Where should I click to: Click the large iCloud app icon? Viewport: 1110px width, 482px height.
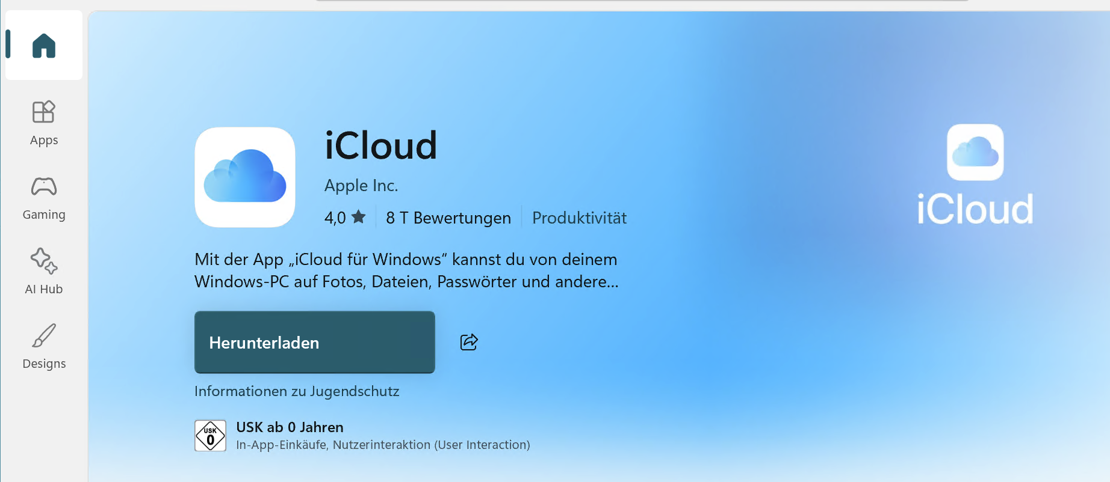click(x=245, y=177)
